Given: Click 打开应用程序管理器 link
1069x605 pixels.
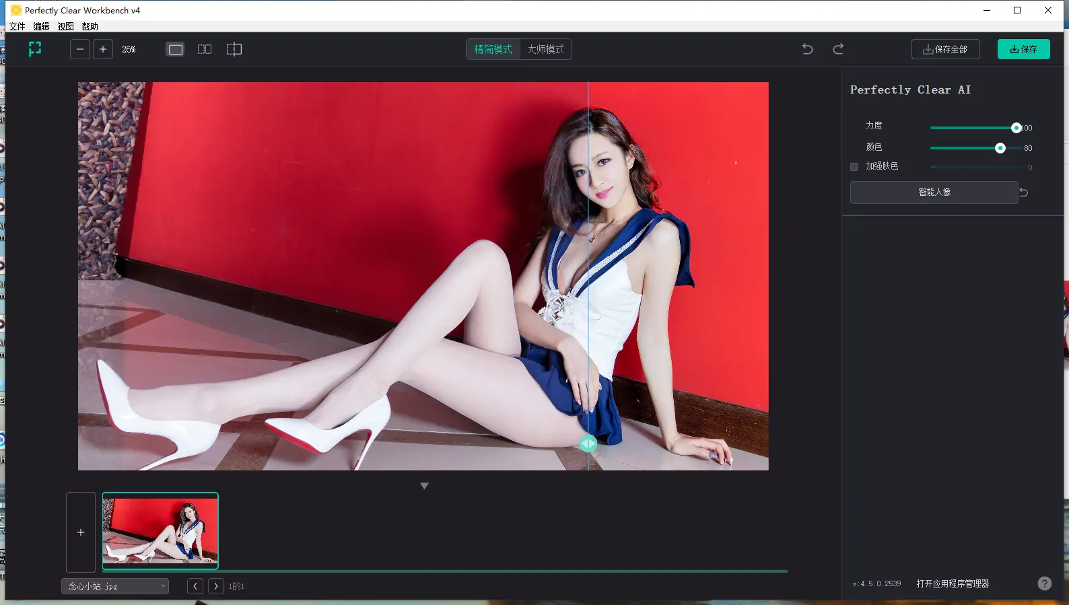Looking at the screenshot, I should (953, 583).
